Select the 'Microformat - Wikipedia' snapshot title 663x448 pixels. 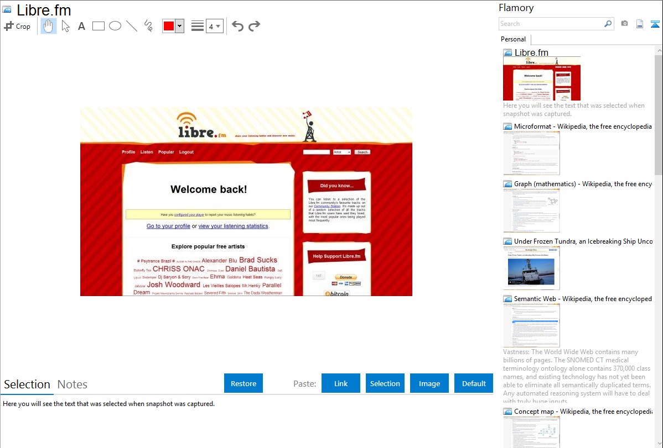point(583,127)
